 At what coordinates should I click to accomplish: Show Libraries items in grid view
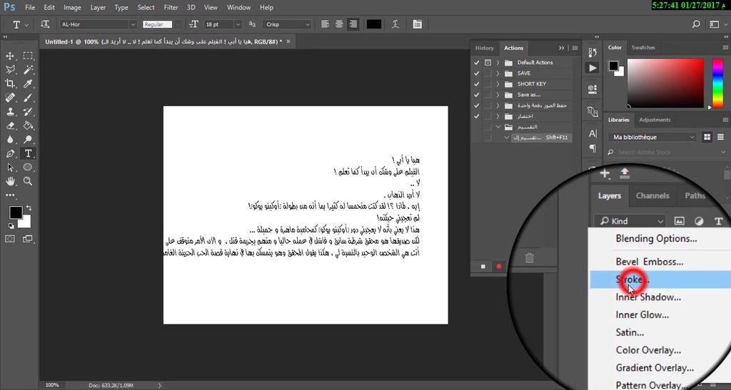(707, 138)
